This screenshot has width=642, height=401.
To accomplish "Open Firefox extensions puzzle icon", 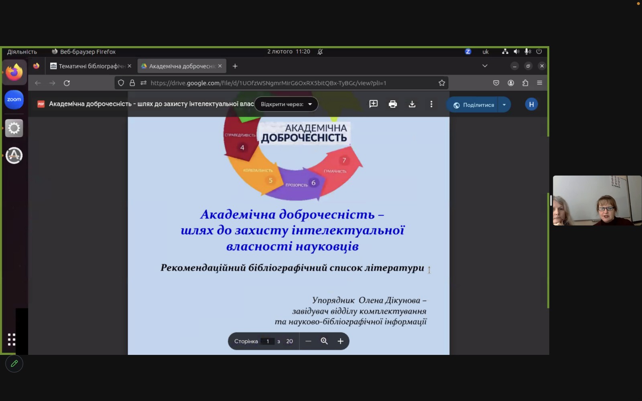I will pyautogui.click(x=525, y=83).
